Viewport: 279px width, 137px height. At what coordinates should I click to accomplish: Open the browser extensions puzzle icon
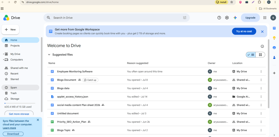click(259, 2)
